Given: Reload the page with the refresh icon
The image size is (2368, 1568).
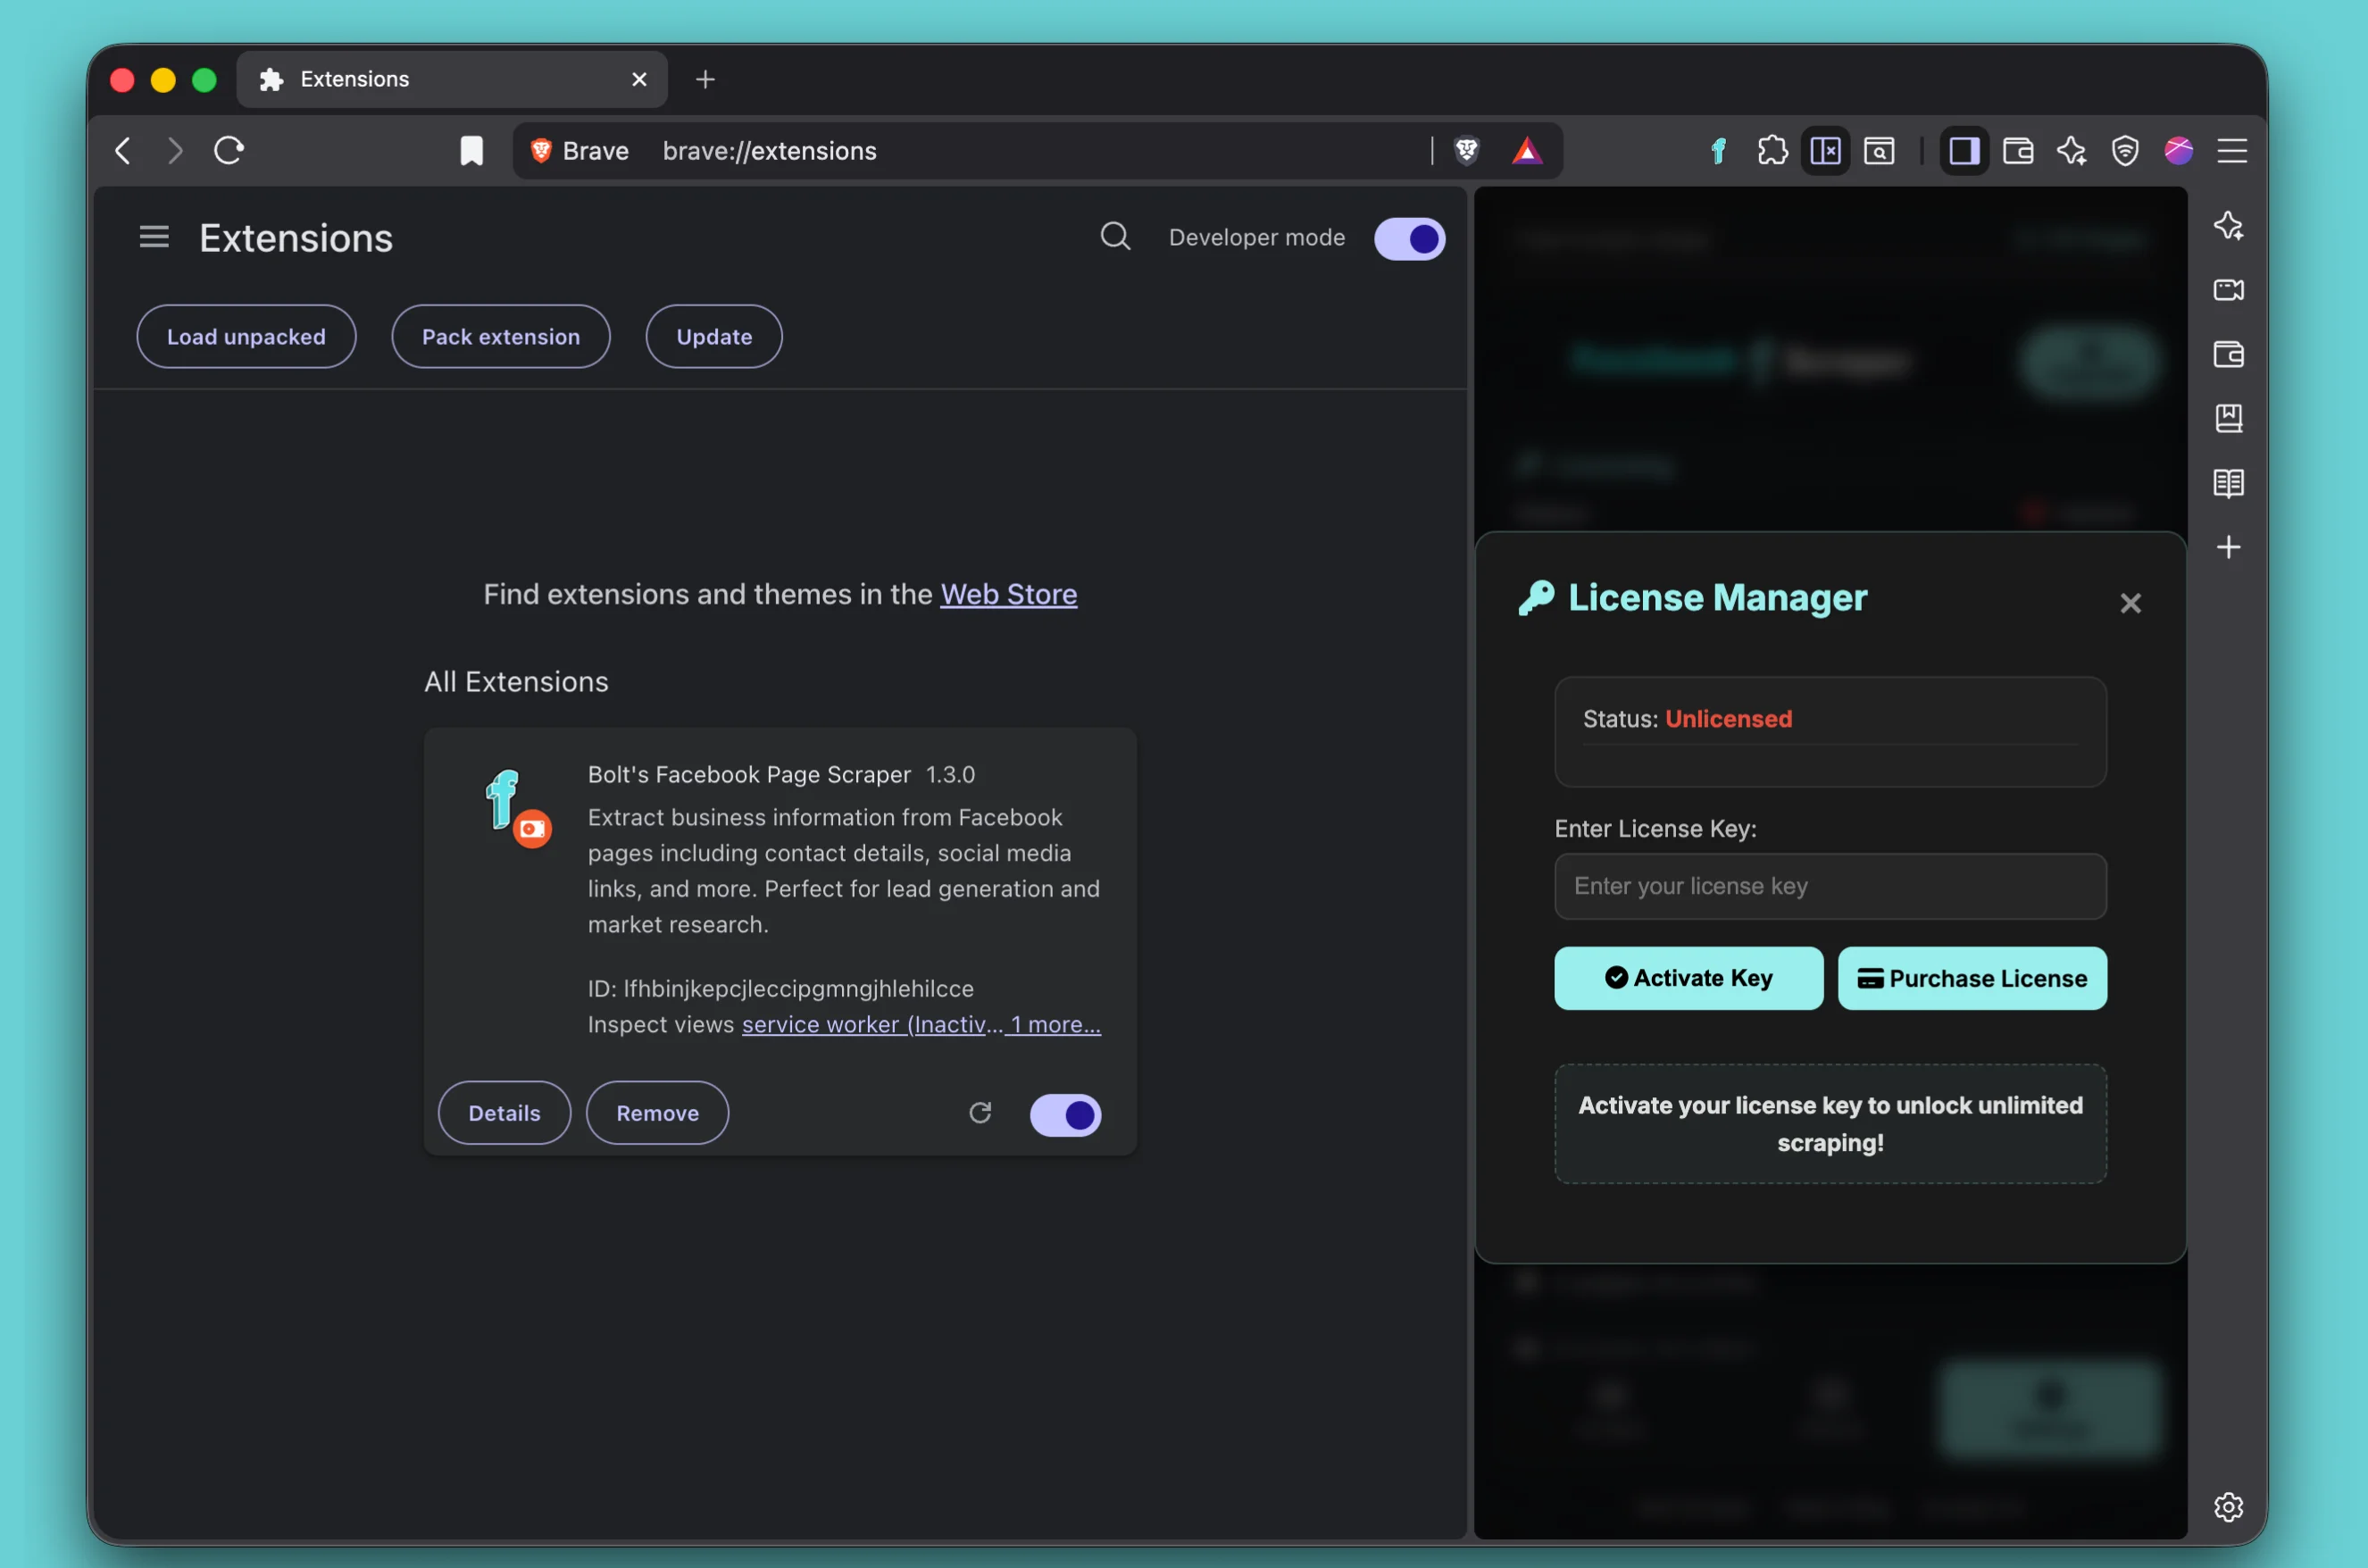Looking at the screenshot, I should click(229, 151).
